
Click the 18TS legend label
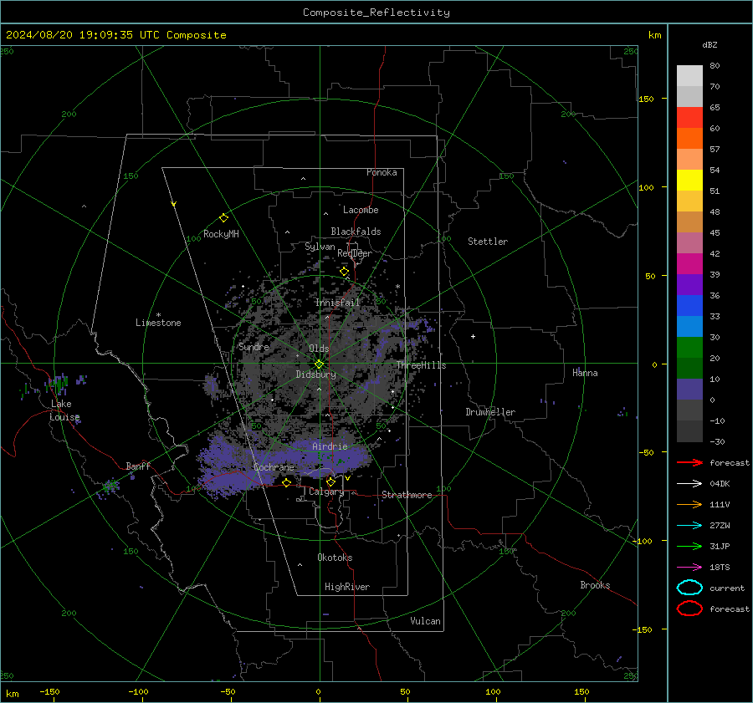pos(720,568)
